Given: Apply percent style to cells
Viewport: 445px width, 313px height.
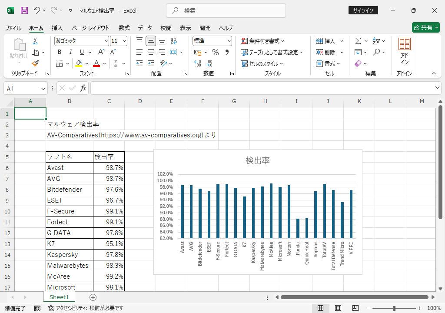Looking at the screenshot, I should tap(216, 52).
